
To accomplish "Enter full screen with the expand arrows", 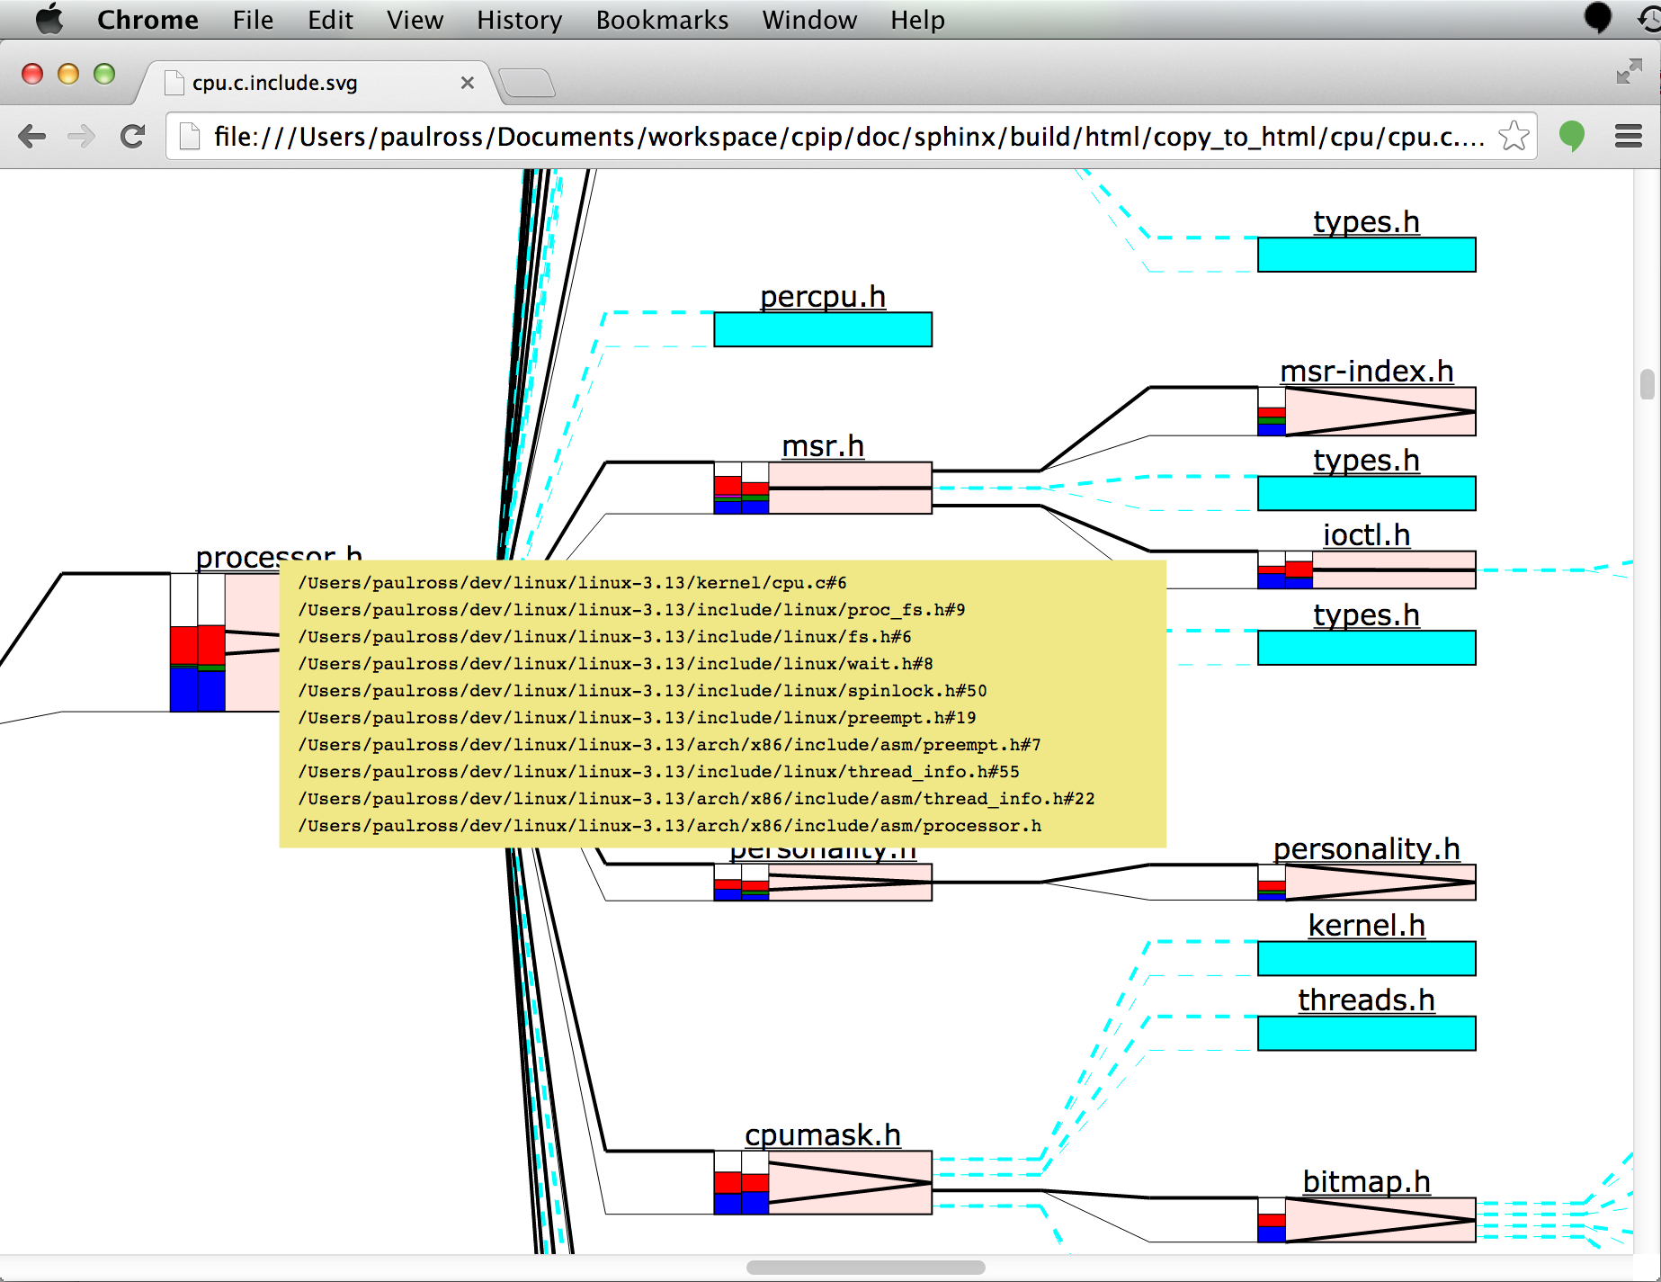I will point(1629,71).
